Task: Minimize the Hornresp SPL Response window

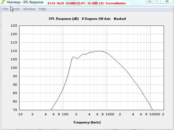Action: tap(150, 1)
